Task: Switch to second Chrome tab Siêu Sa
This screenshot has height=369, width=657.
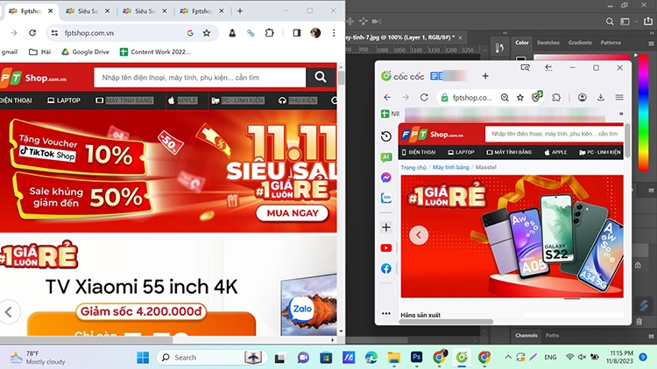Action: pos(88,11)
